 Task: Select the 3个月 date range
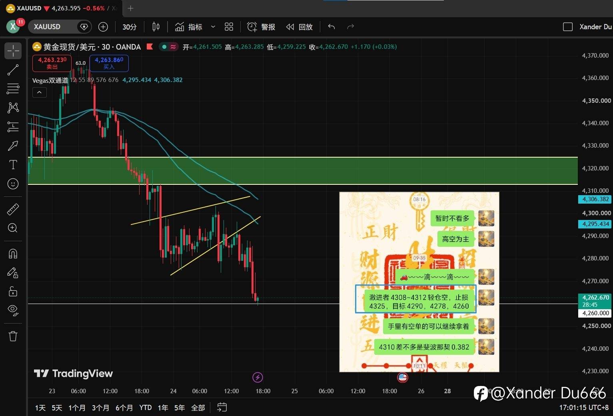click(100, 408)
